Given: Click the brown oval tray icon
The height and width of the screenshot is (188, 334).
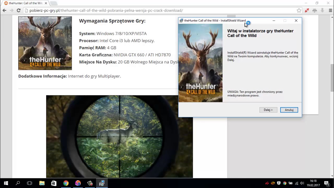Looking at the screenshot, I should point(273,183).
